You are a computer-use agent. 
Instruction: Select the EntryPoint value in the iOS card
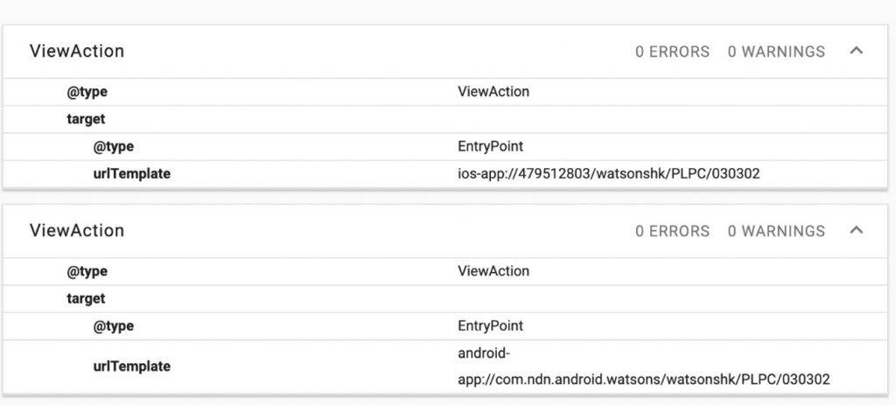[x=490, y=147]
